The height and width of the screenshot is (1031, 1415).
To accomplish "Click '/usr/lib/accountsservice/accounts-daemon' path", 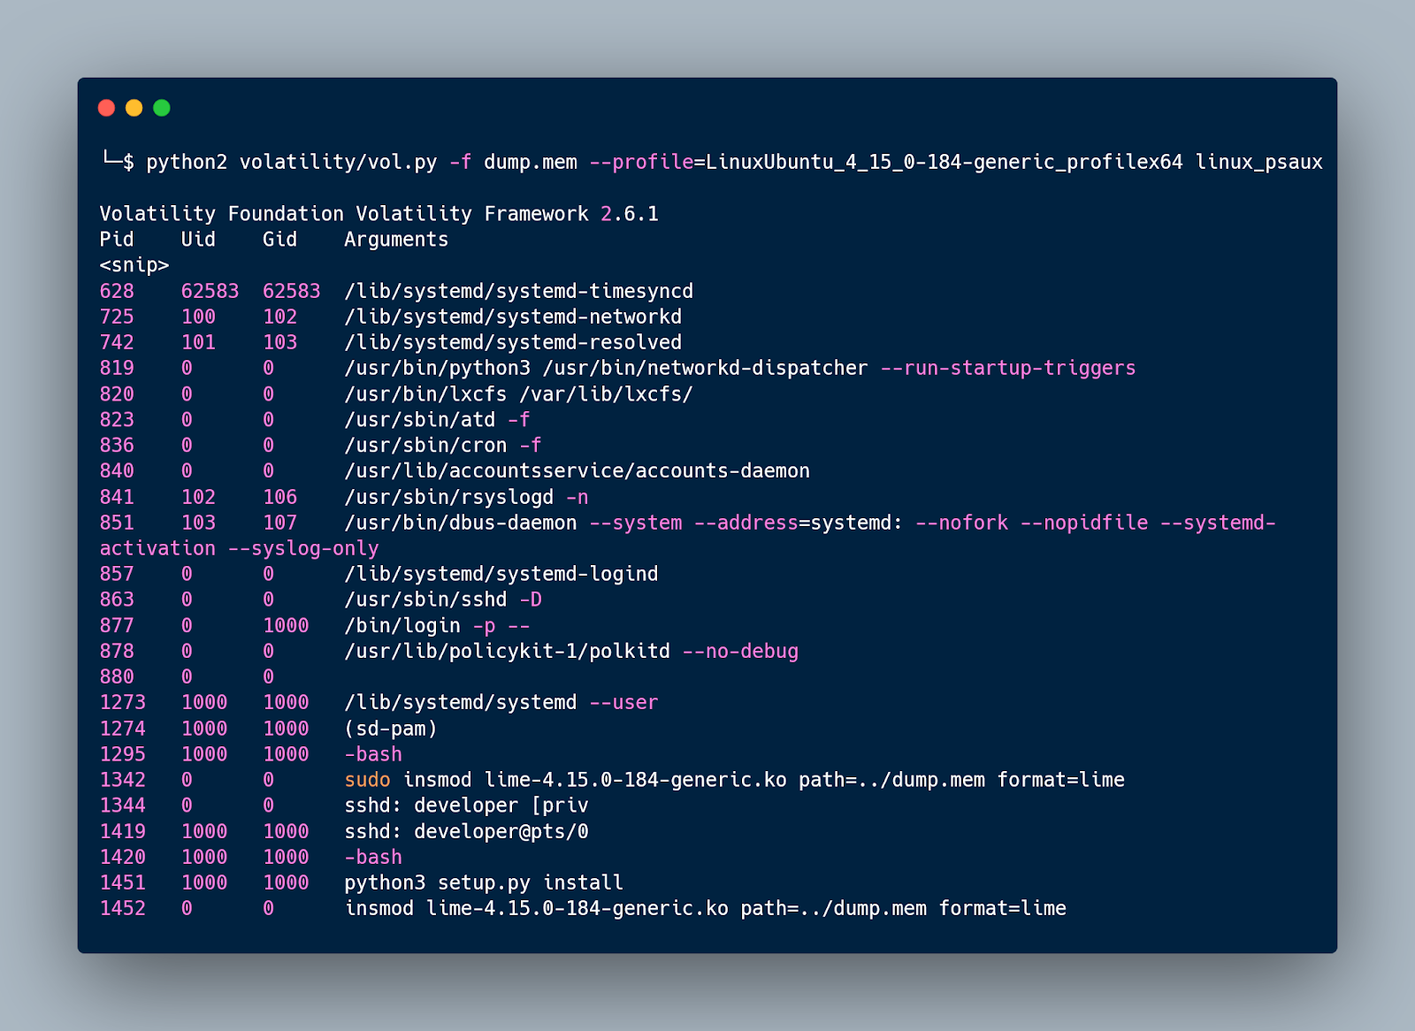I will point(577,471).
